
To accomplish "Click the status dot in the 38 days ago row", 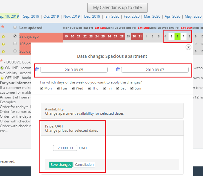I will pyautogui.click(x=3, y=37).
